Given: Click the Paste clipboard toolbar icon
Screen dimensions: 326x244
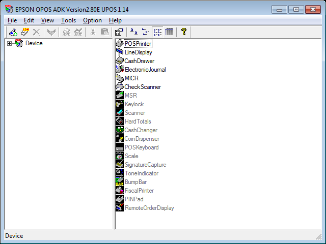Looking at the screenshot, I should pos(104,32).
